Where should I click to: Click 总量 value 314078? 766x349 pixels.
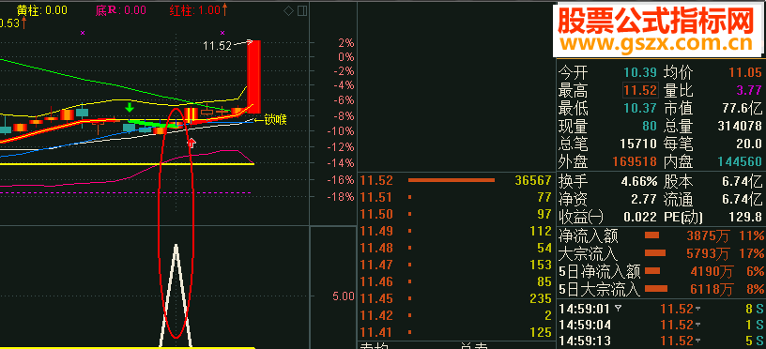[x=740, y=126]
